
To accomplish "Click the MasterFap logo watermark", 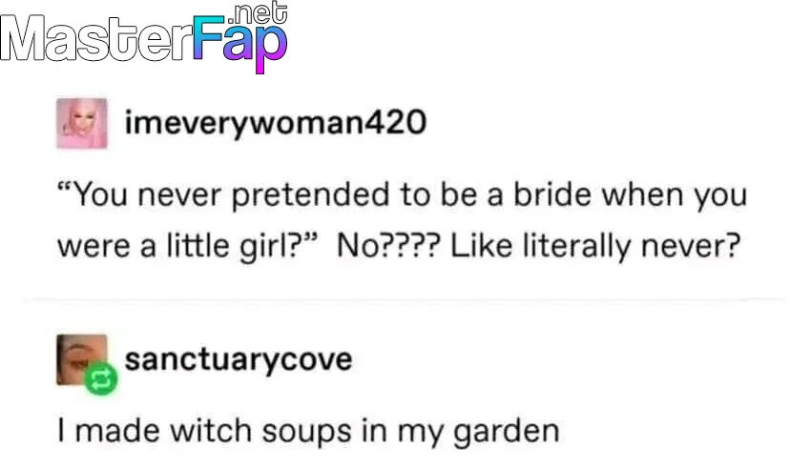I will tap(144, 38).
